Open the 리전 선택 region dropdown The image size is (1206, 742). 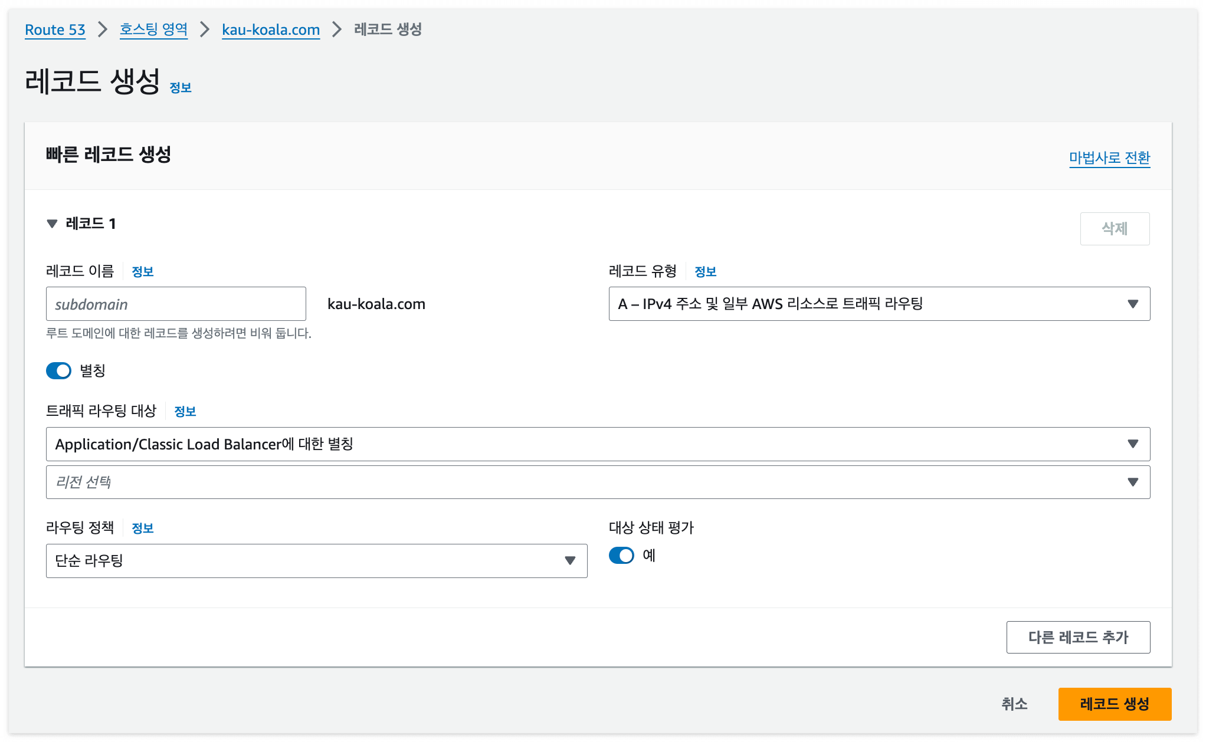coord(597,482)
